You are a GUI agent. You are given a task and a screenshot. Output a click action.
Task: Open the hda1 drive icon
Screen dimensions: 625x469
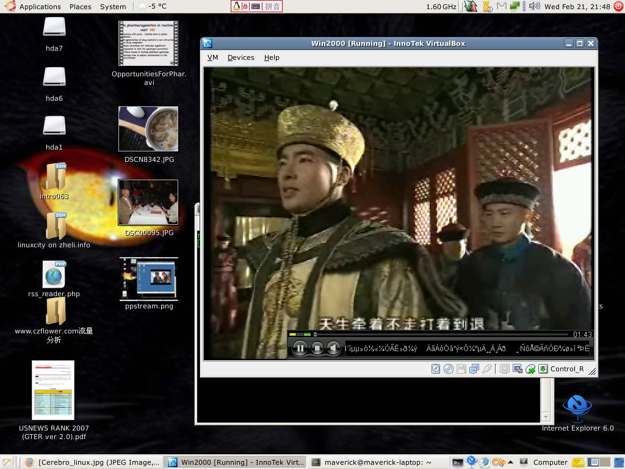coord(54,126)
